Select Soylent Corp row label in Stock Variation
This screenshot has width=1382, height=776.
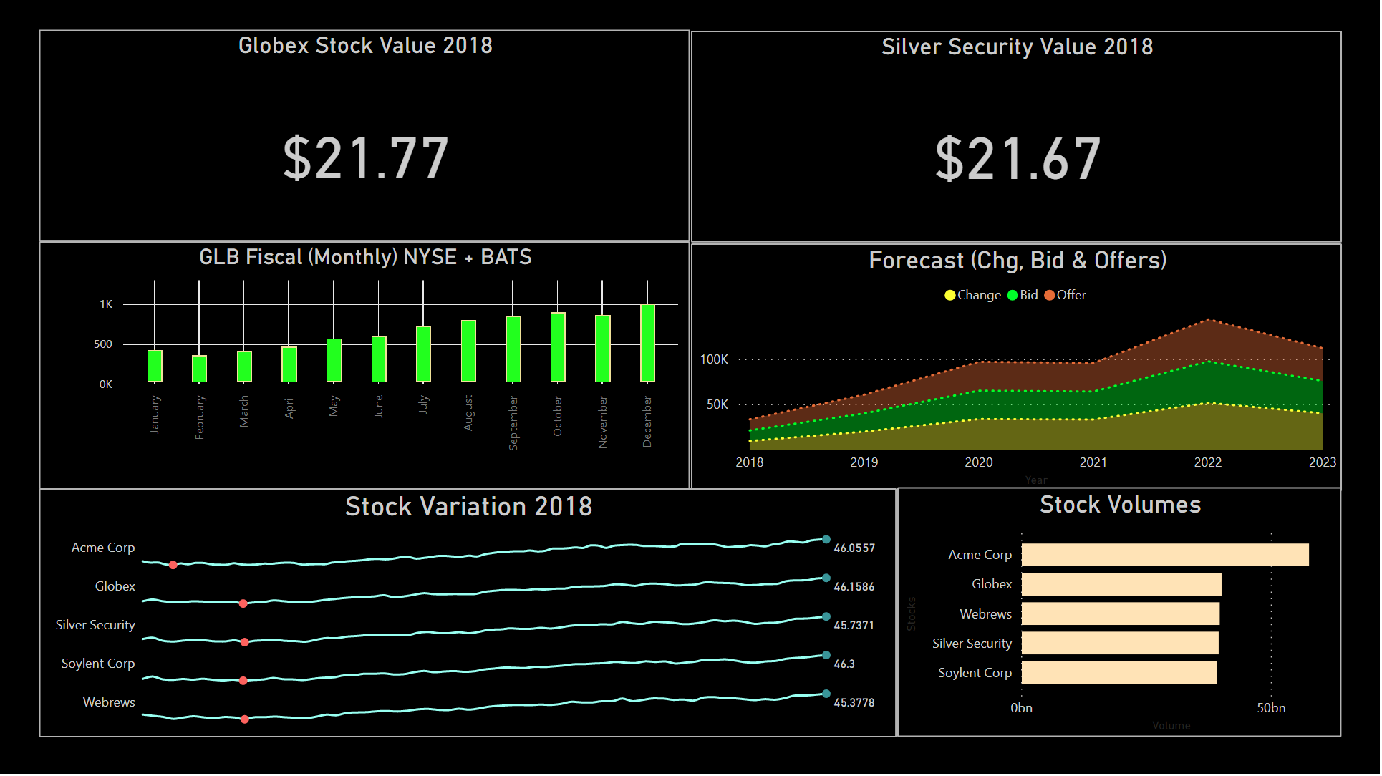(x=98, y=664)
